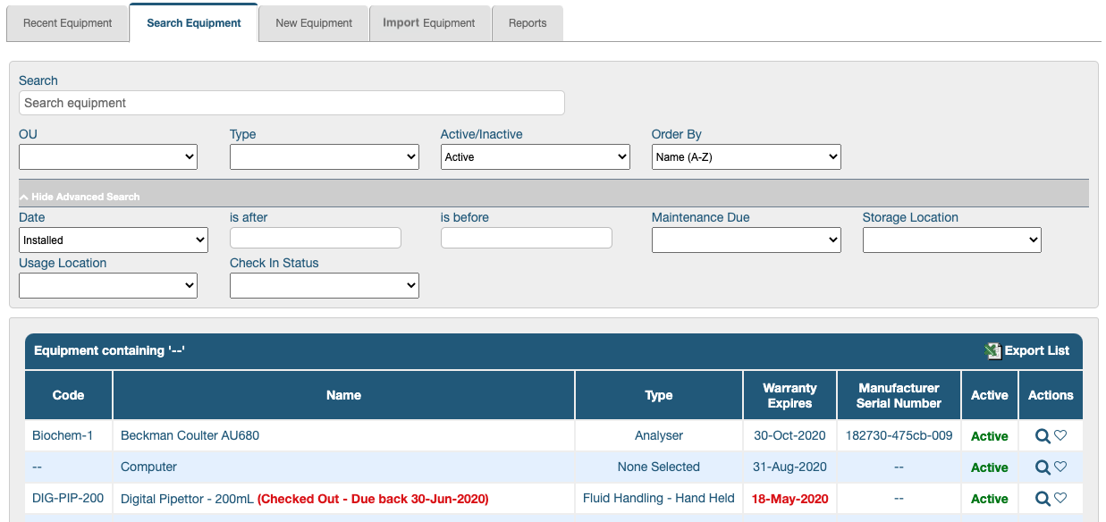Open magnifier icon in Computer row
Image resolution: width=1106 pixels, height=522 pixels.
(x=1043, y=467)
